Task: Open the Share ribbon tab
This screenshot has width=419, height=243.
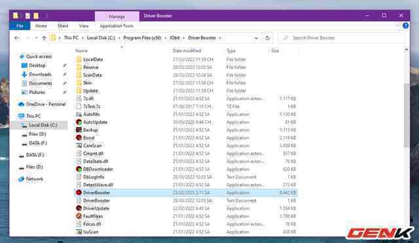Action: pos(63,26)
